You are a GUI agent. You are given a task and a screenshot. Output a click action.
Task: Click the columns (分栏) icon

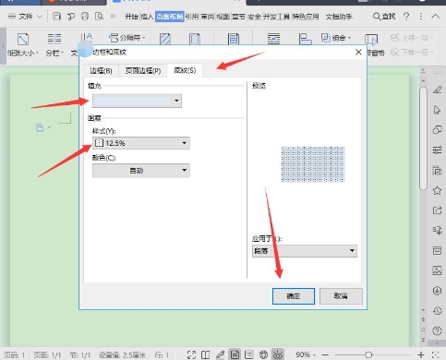point(54,39)
